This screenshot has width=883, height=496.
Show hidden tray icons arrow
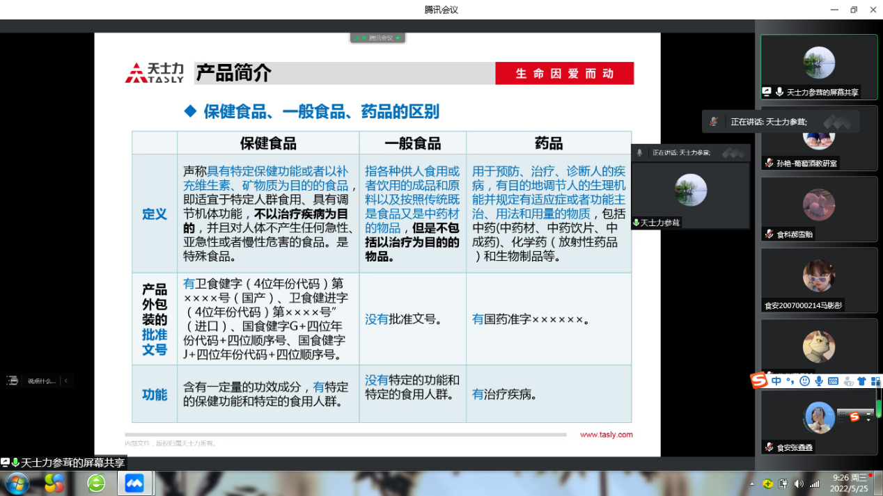click(x=751, y=483)
